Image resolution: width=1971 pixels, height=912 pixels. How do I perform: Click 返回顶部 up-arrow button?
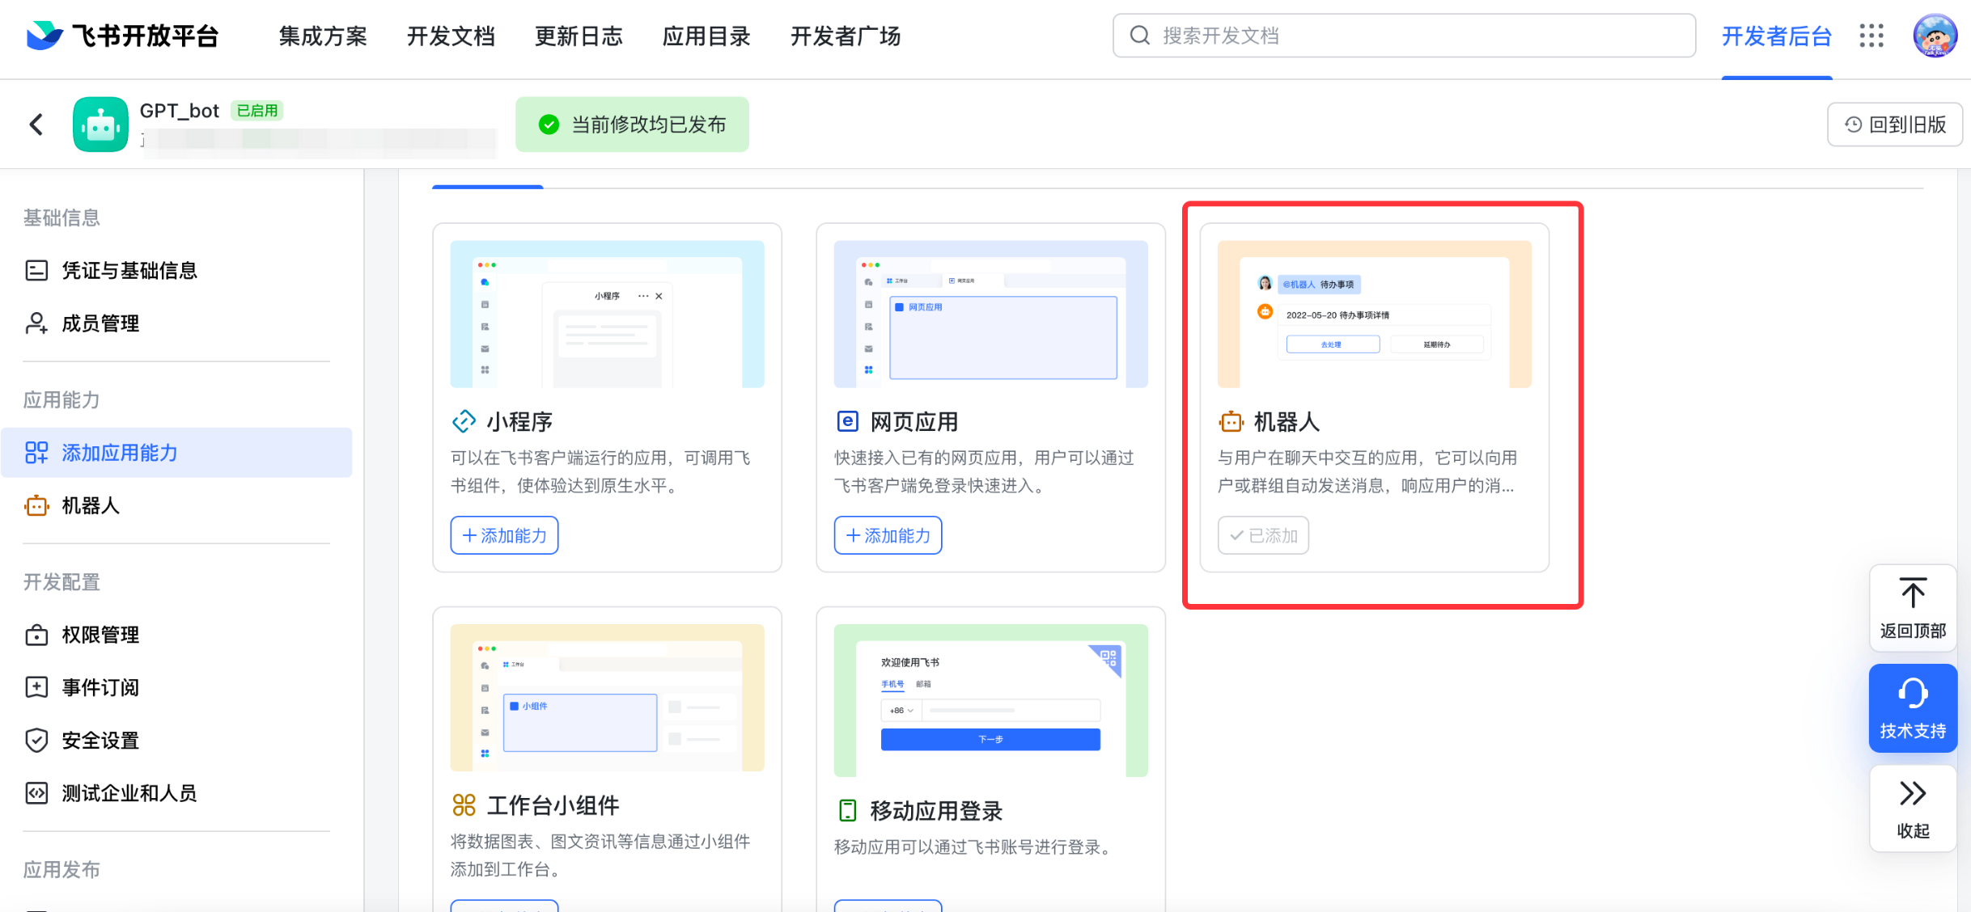tap(1913, 607)
